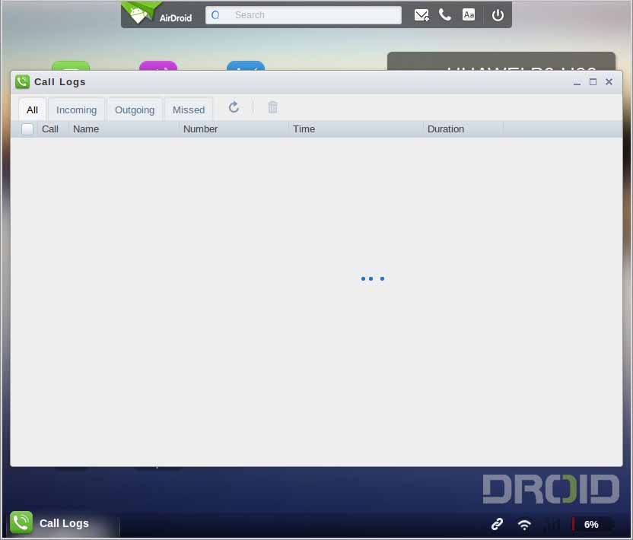Switch to the Incoming calls tab
Screen dimensions: 633x540
pos(76,110)
